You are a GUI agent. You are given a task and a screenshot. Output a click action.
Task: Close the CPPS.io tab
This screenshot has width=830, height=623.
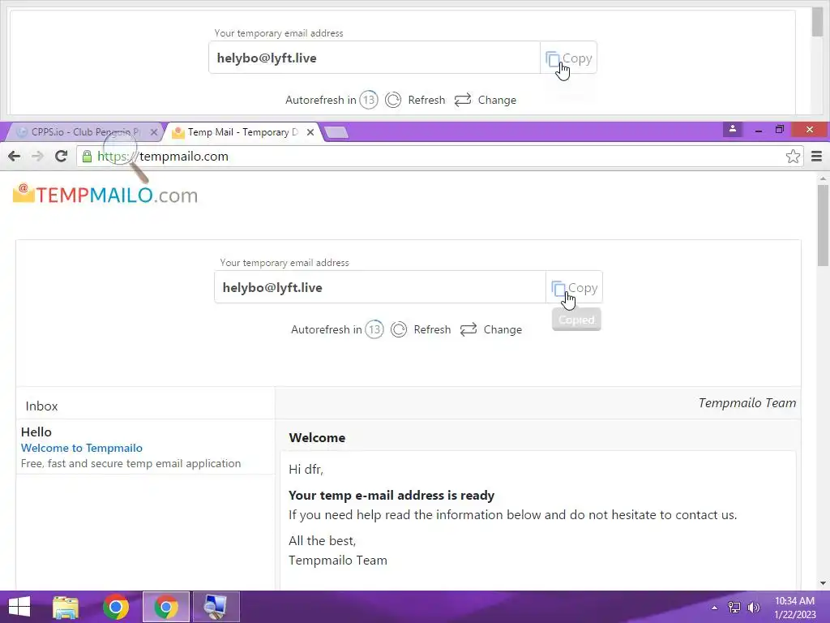point(153,132)
